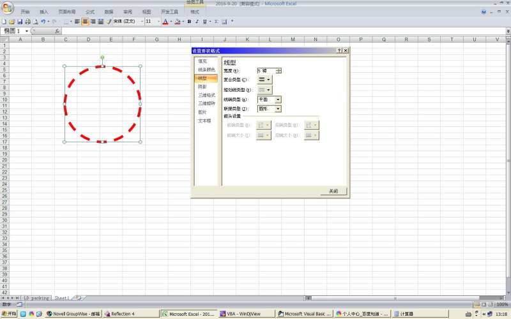
Task: Click the 关闭 button in the dialog
Action: [333, 191]
